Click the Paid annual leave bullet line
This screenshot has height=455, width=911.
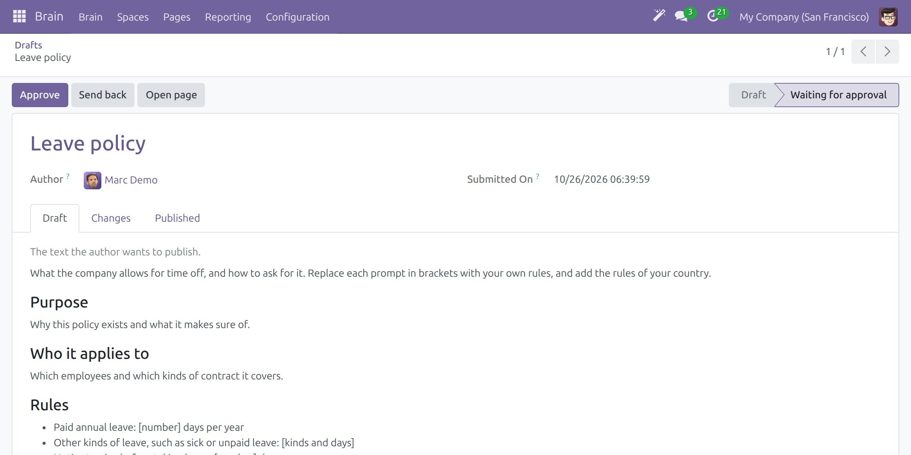click(x=149, y=427)
